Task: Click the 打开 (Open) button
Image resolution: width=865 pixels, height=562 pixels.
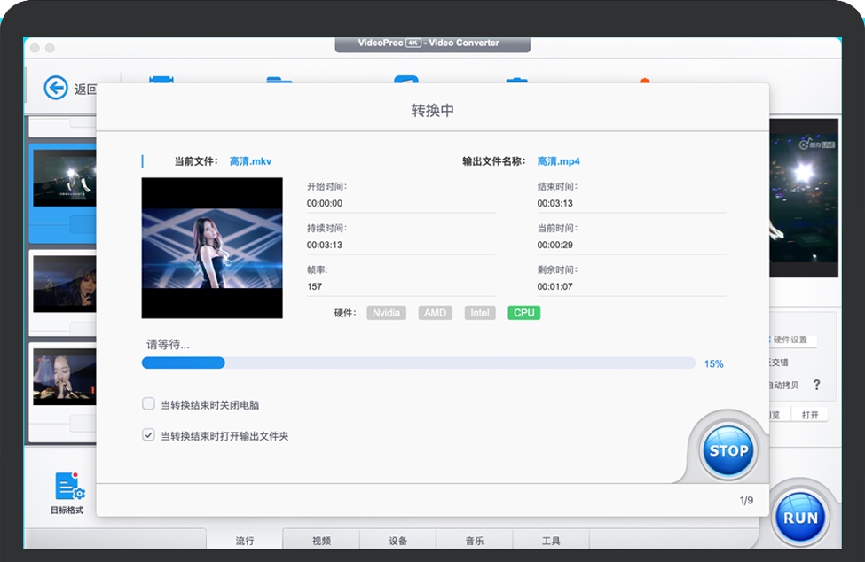Action: click(809, 415)
